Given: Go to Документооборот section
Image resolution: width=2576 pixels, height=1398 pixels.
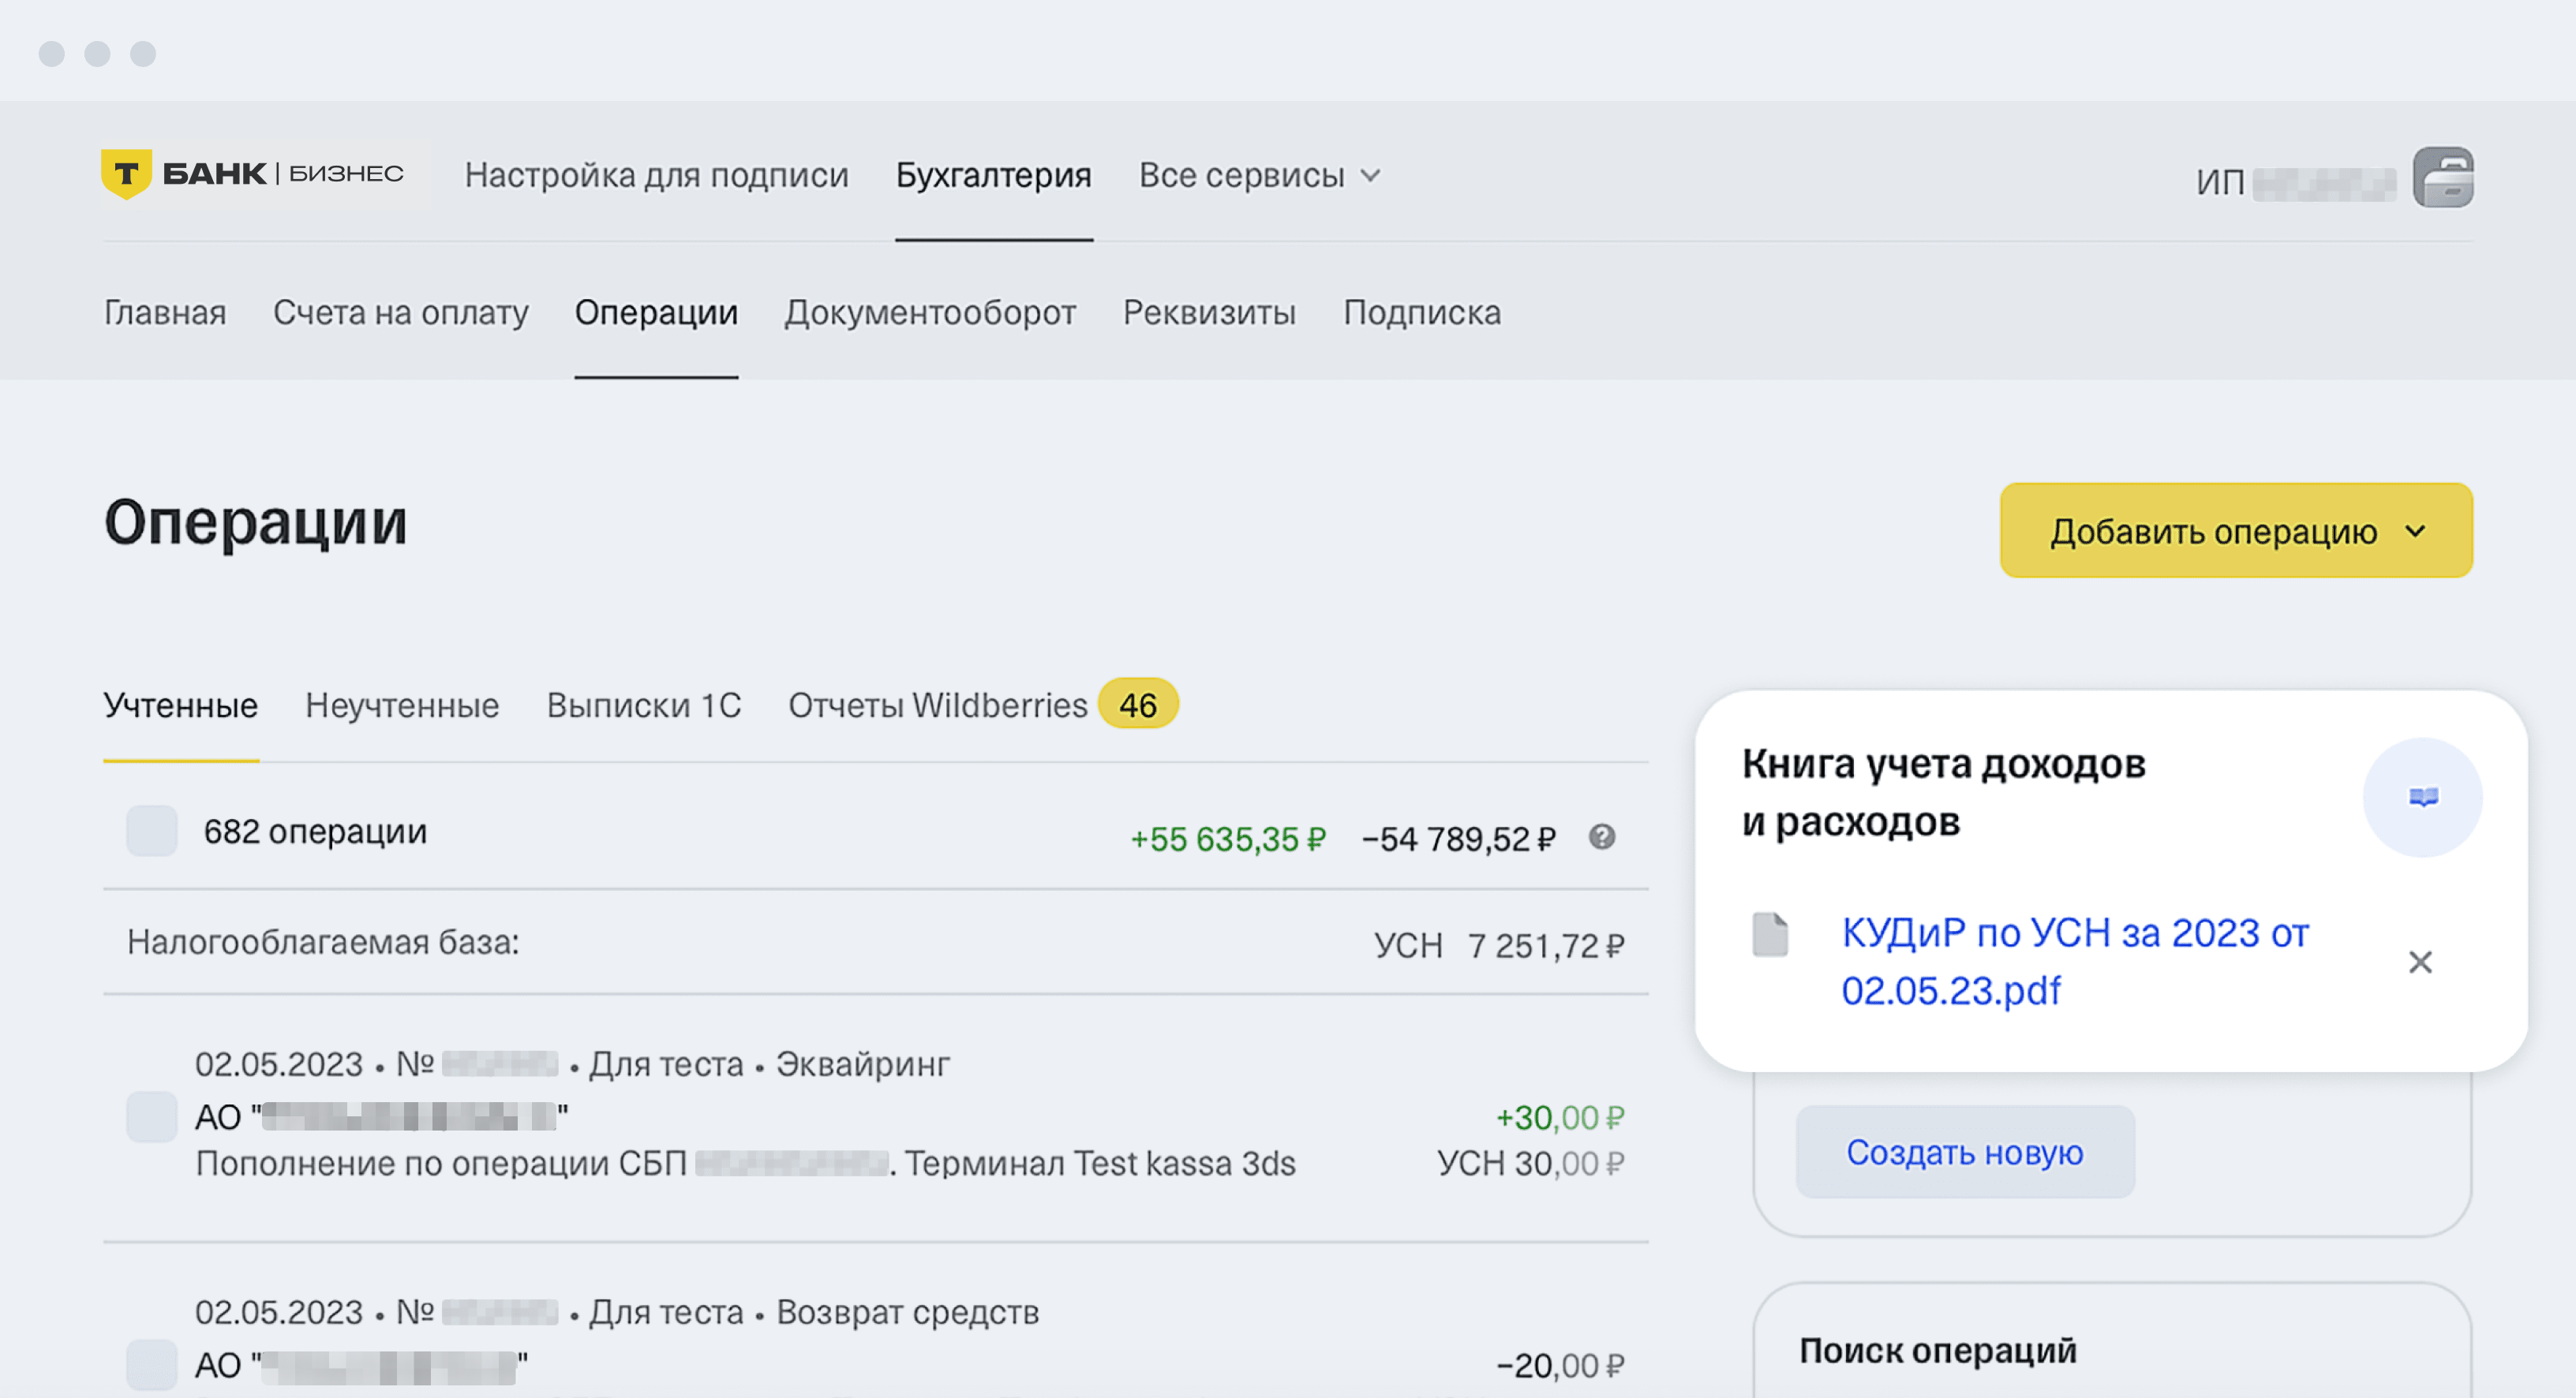Looking at the screenshot, I should click(929, 313).
